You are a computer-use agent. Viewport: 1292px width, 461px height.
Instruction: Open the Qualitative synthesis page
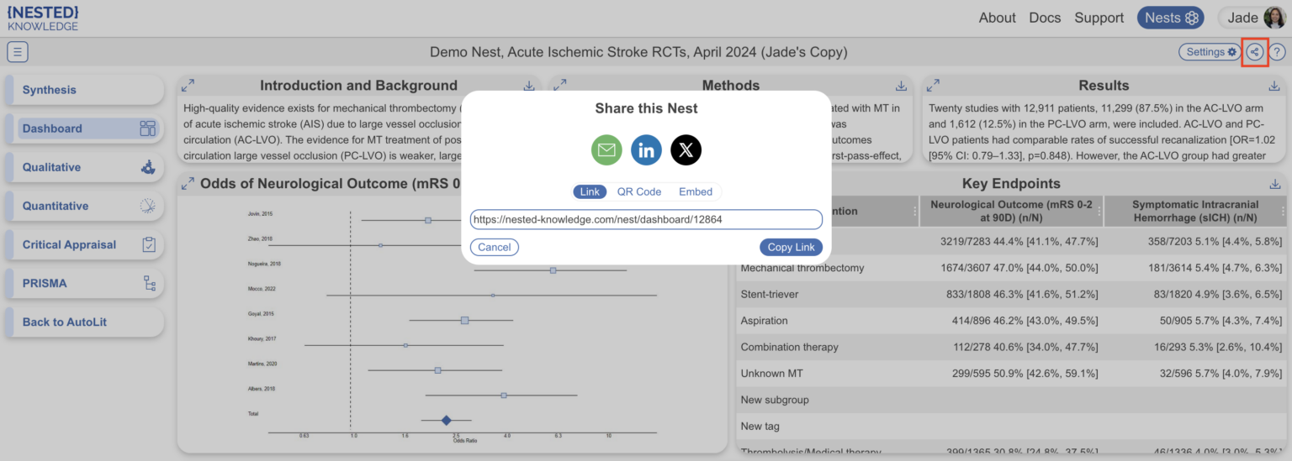84,167
